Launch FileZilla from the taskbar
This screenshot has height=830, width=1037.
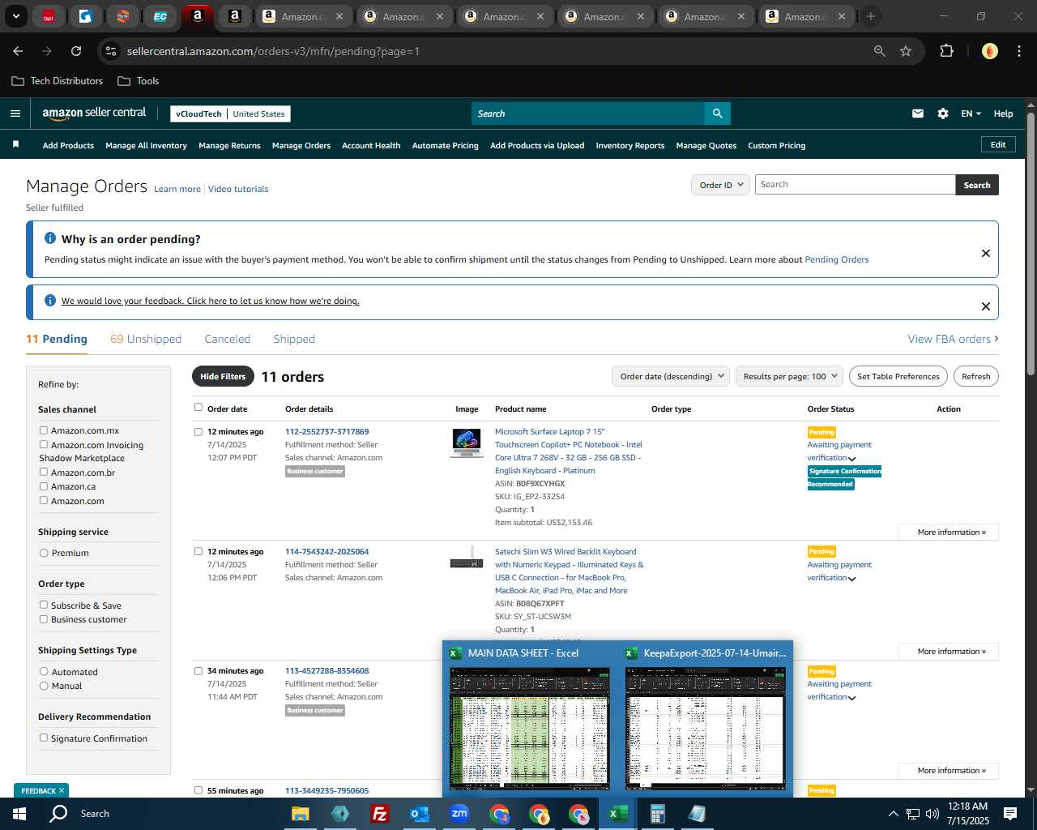(x=379, y=814)
